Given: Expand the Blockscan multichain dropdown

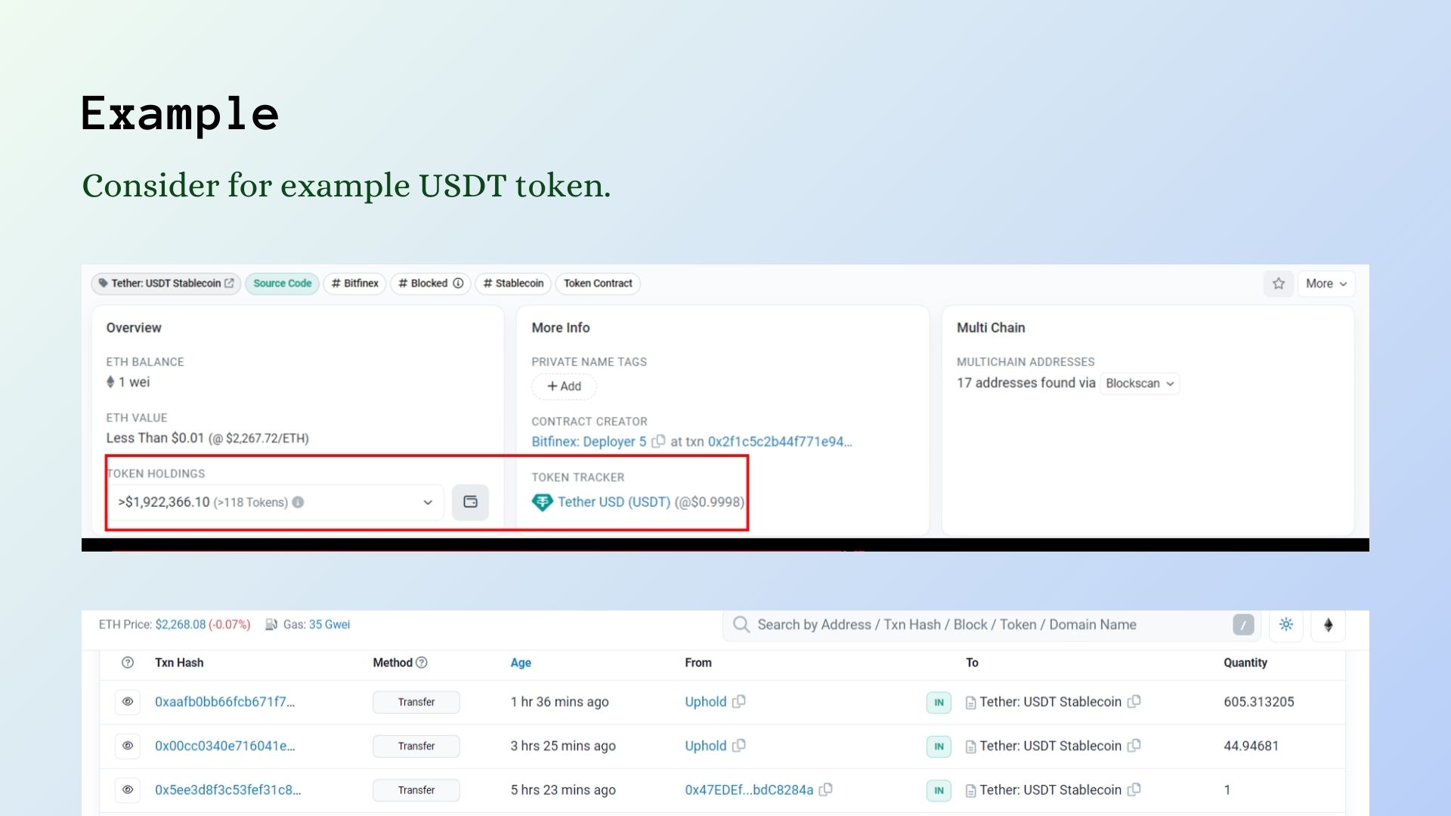Looking at the screenshot, I should pyautogui.click(x=1139, y=383).
